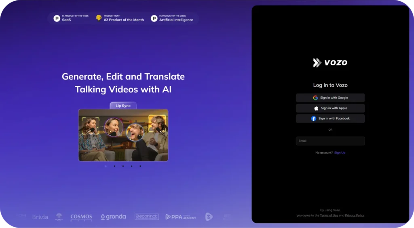Click the gronda logo
The height and width of the screenshot is (228, 414).
[113, 217]
